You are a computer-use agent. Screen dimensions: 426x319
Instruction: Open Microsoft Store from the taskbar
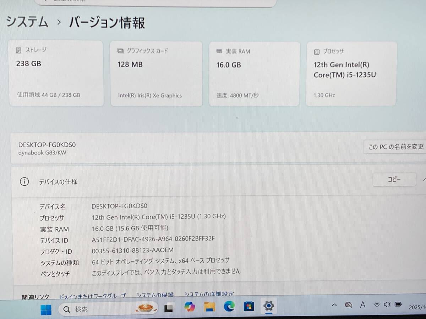tap(249, 306)
